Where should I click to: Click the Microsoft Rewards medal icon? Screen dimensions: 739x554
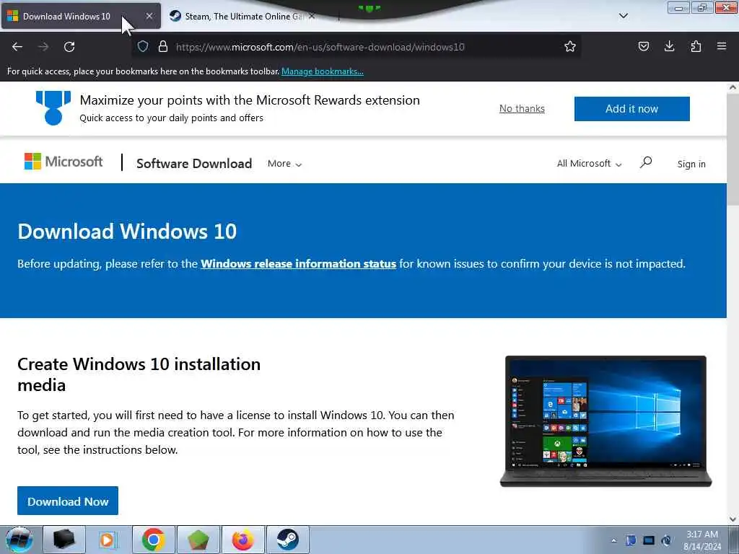pyautogui.click(x=53, y=108)
